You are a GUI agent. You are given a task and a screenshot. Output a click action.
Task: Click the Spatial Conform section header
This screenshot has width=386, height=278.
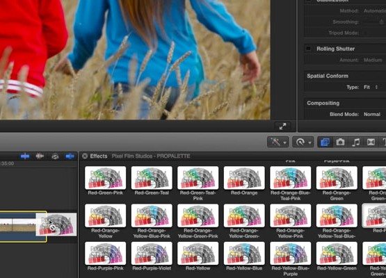click(x=328, y=76)
